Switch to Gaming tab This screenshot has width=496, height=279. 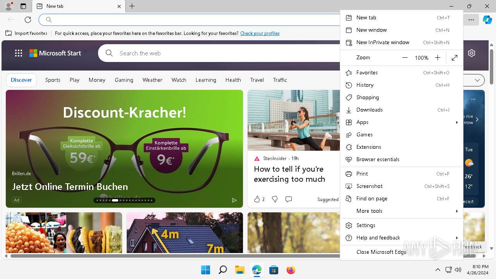tap(124, 80)
